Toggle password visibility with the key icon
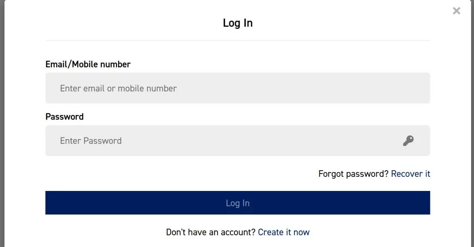Image resolution: width=474 pixels, height=247 pixels. tap(408, 141)
